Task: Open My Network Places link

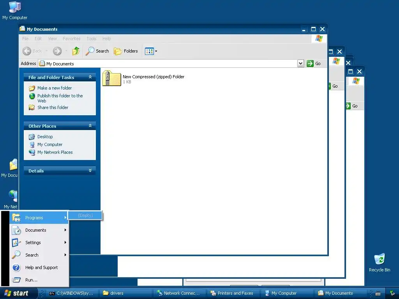Action: (55, 152)
